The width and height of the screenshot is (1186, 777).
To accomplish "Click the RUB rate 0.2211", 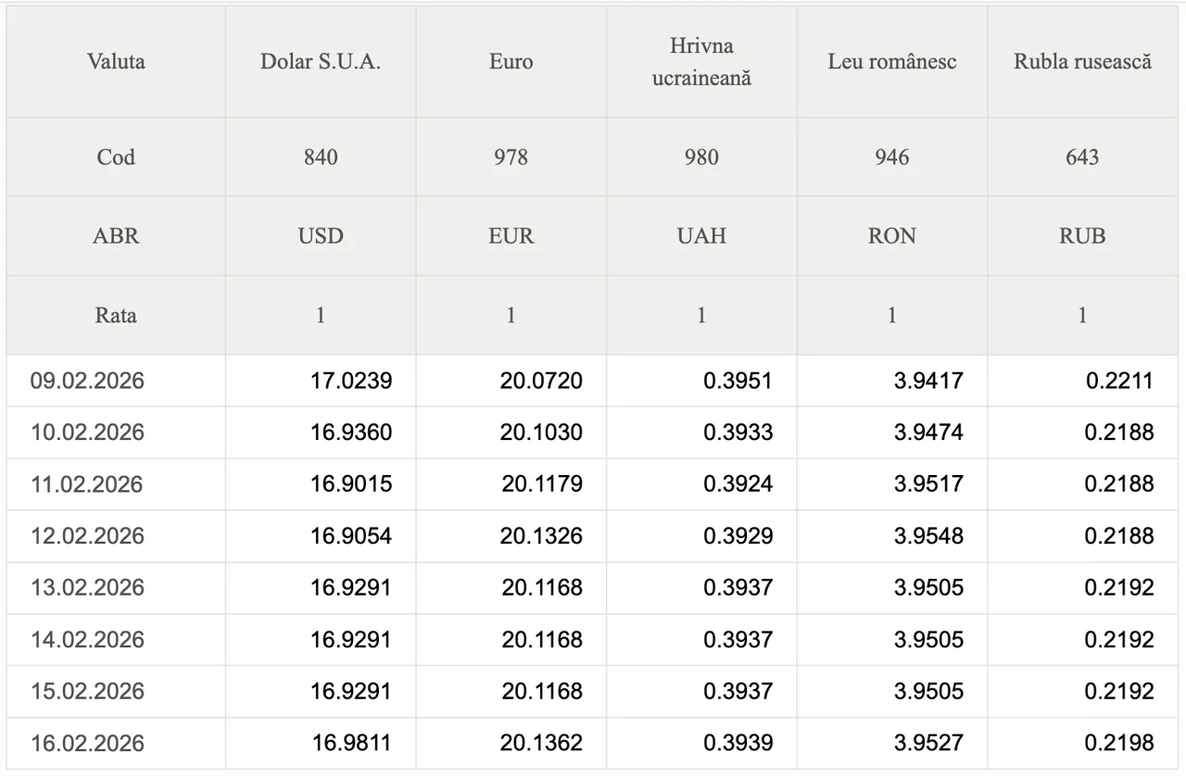I will tap(1119, 381).
